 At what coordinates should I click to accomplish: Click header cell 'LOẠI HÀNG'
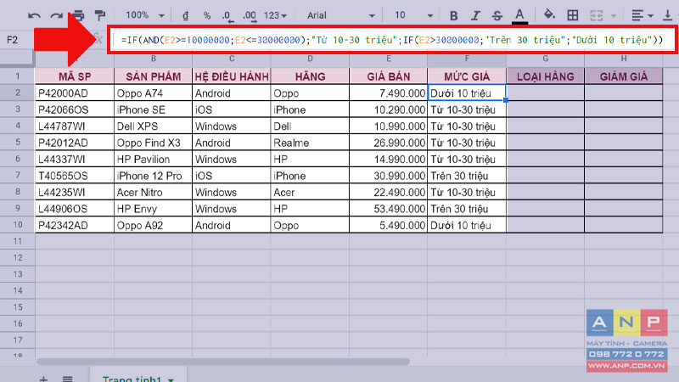tap(545, 76)
